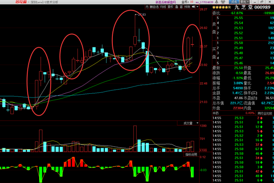Click the 预测 forecast button
Image resolution: width=274 pixels, height=183 pixels.
tap(187, 7)
